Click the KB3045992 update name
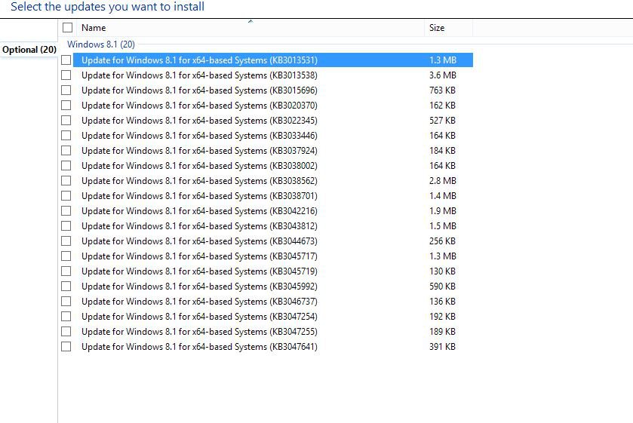The height and width of the screenshot is (423, 633). coord(199,286)
